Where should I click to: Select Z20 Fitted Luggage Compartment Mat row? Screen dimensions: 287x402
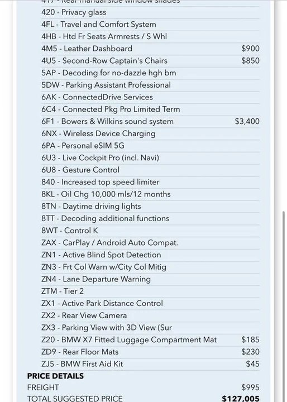(x=150, y=339)
